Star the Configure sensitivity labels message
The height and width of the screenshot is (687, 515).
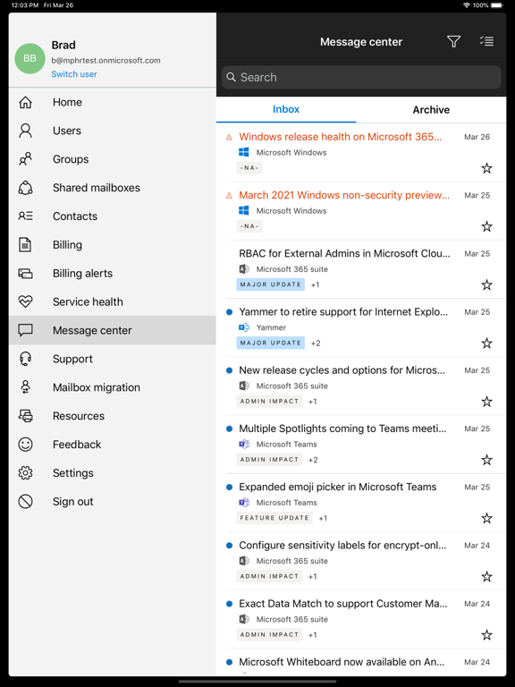pyautogui.click(x=486, y=577)
